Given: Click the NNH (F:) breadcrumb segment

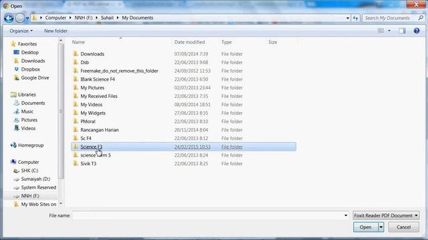Looking at the screenshot, I should pos(84,18).
